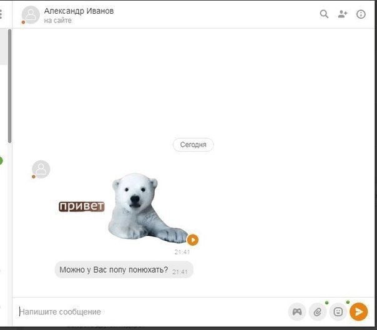Click the привет sticker text label
This screenshot has width=377, height=330.
[82, 206]
